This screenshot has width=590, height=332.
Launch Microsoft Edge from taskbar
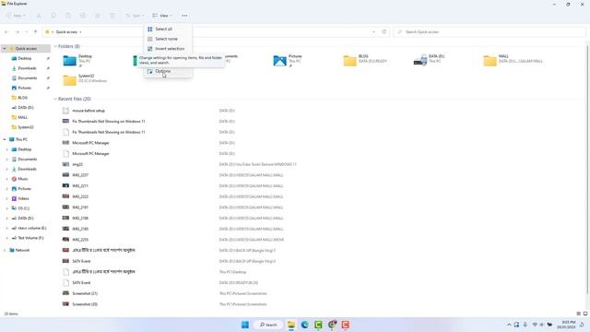tap(305, 325)
